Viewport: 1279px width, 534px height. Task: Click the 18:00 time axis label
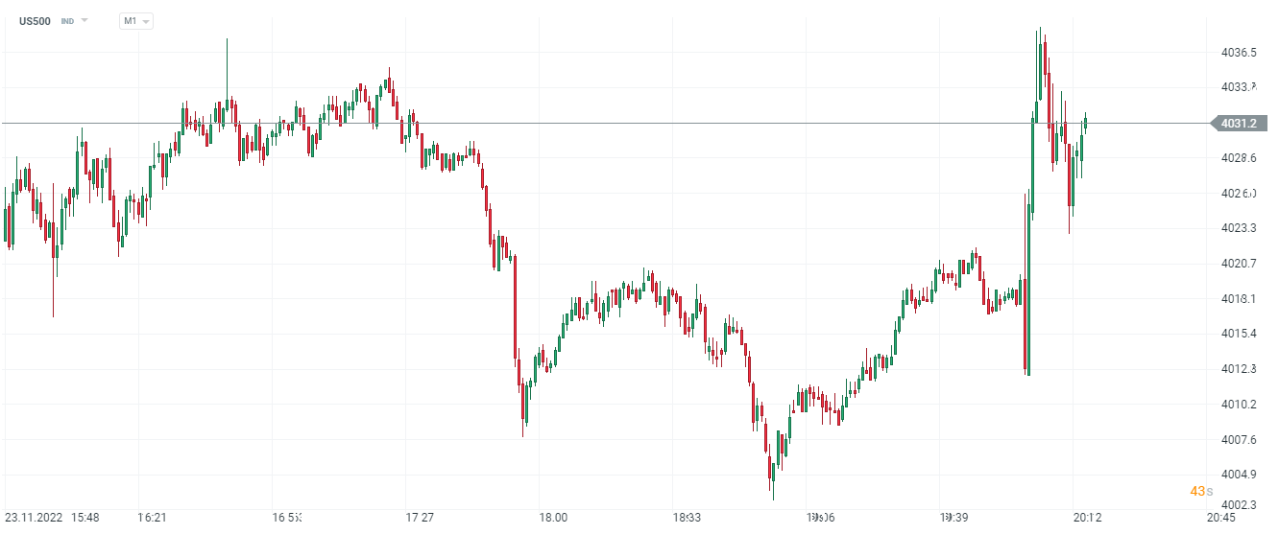click(553, 518)
